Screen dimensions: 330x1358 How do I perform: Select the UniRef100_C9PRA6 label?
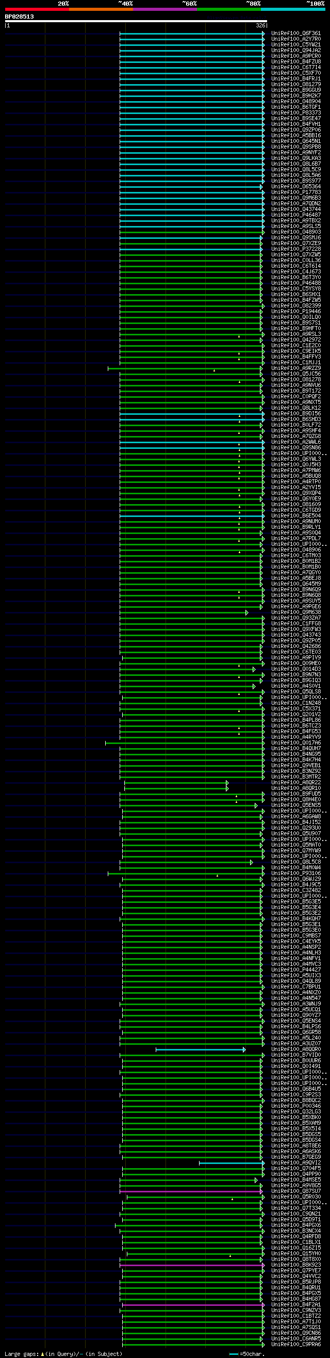click(296, 1344)
